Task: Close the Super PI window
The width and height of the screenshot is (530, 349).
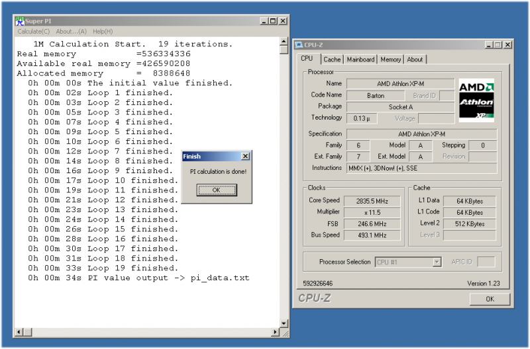Action: point(283,21)
